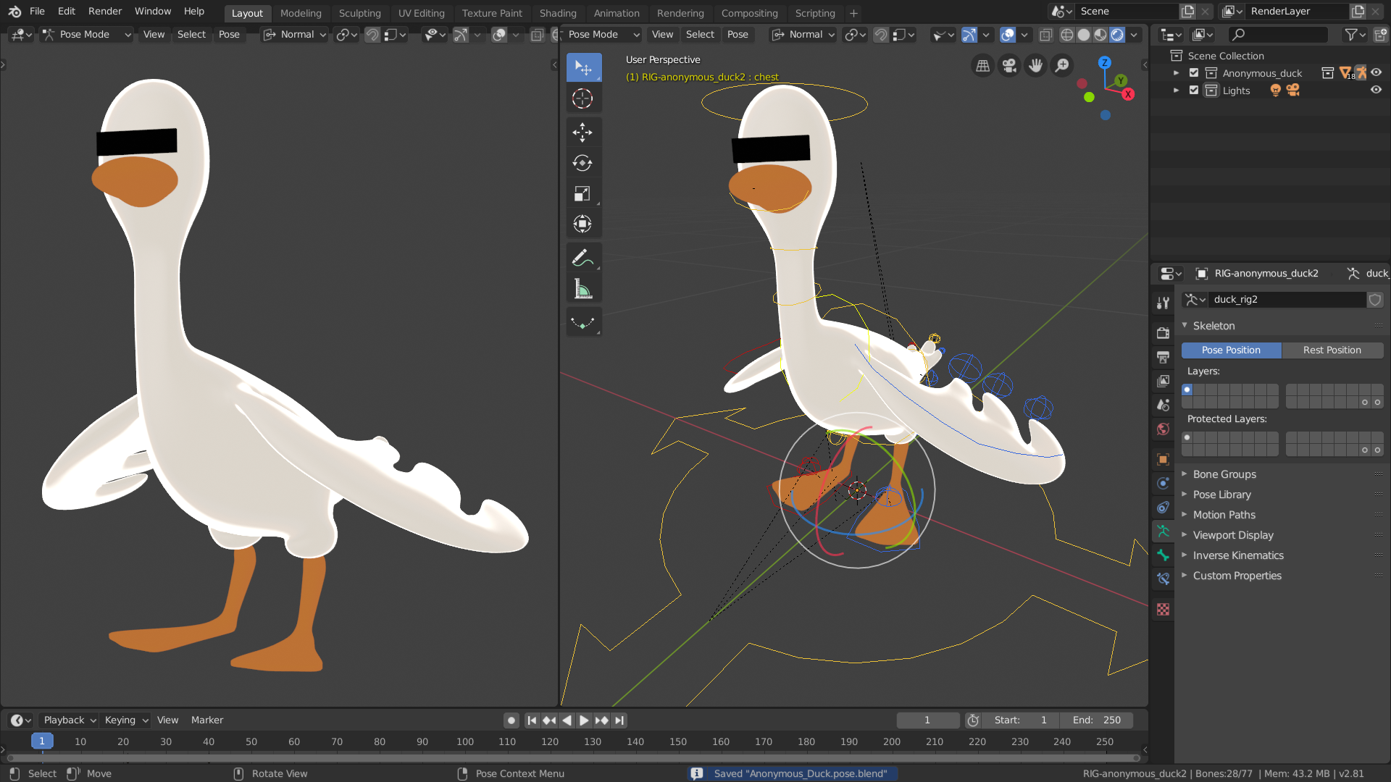The image size is (1391, 782).
Task: Switch viewport to rendered shading mode icon
Action: click(1118, 34)
